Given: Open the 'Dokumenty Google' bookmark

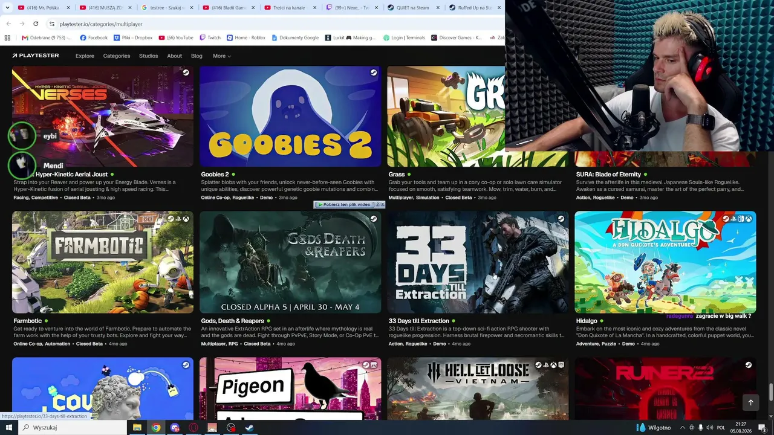Looking at the screenshot, I should (x=295, y=37).
